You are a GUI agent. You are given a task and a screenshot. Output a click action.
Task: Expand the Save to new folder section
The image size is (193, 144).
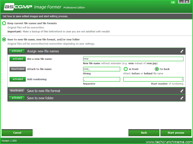pyautogui.click(x=96, y=98)
